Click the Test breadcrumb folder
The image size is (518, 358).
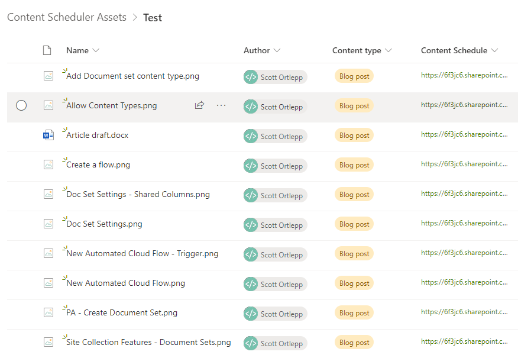[x=153, y=18]
